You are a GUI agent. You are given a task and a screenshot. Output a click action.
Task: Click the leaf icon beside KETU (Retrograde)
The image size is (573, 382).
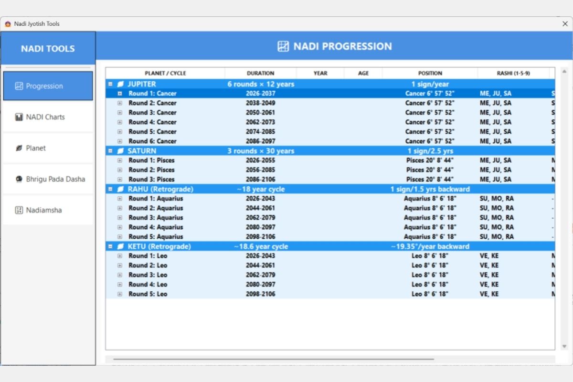(121, 246)
